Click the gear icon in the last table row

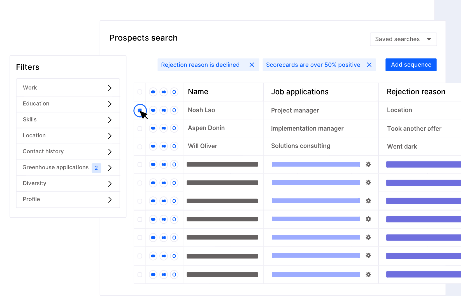368,274
